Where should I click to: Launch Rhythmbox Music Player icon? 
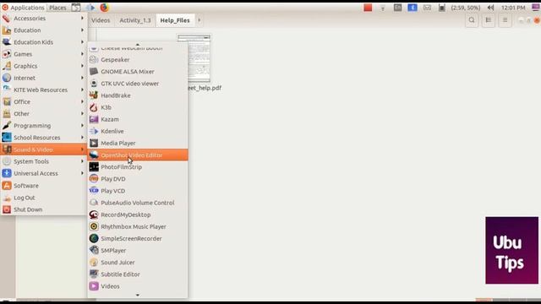94,226
